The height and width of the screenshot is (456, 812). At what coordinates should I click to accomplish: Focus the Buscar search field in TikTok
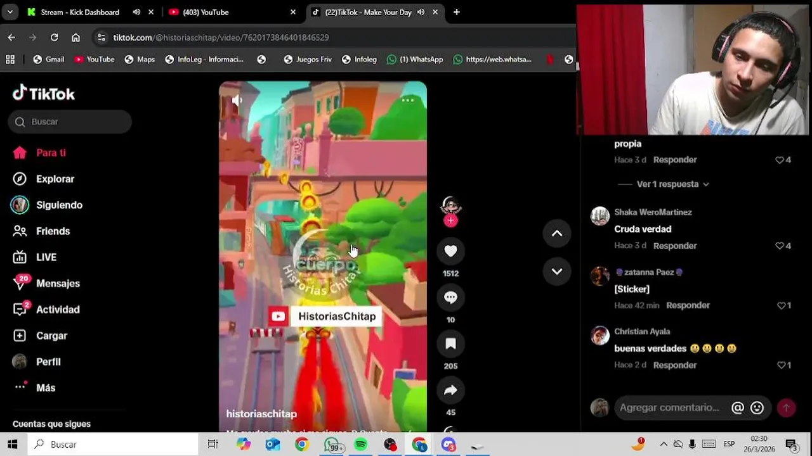point(70,122)
